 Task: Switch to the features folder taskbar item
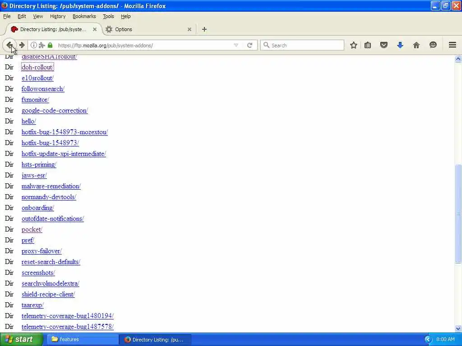83,339
